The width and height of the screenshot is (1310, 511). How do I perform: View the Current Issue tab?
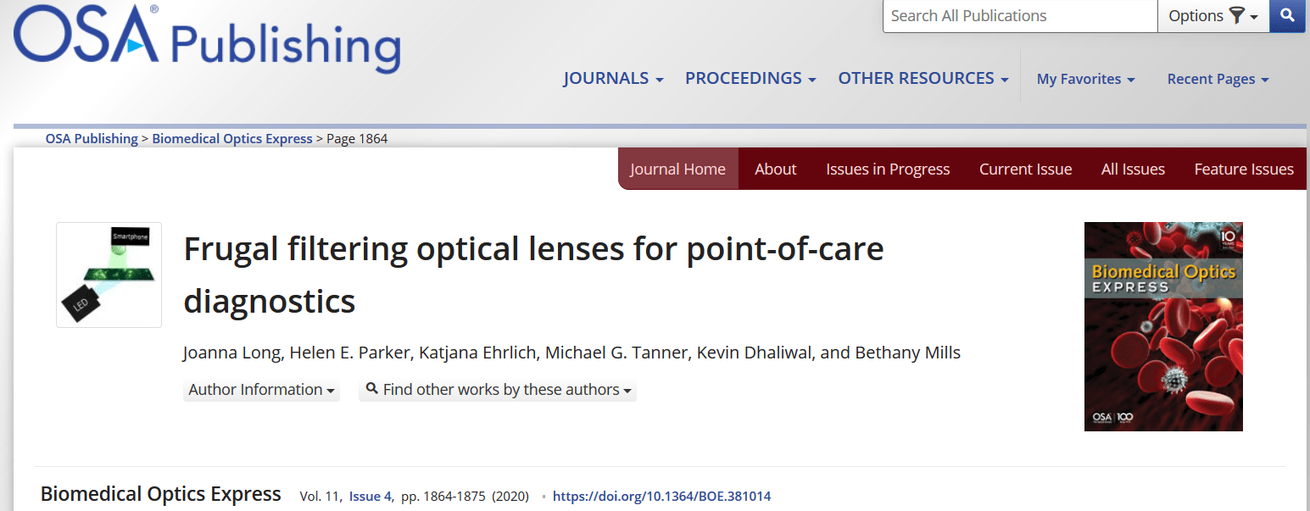point(1025,169)
